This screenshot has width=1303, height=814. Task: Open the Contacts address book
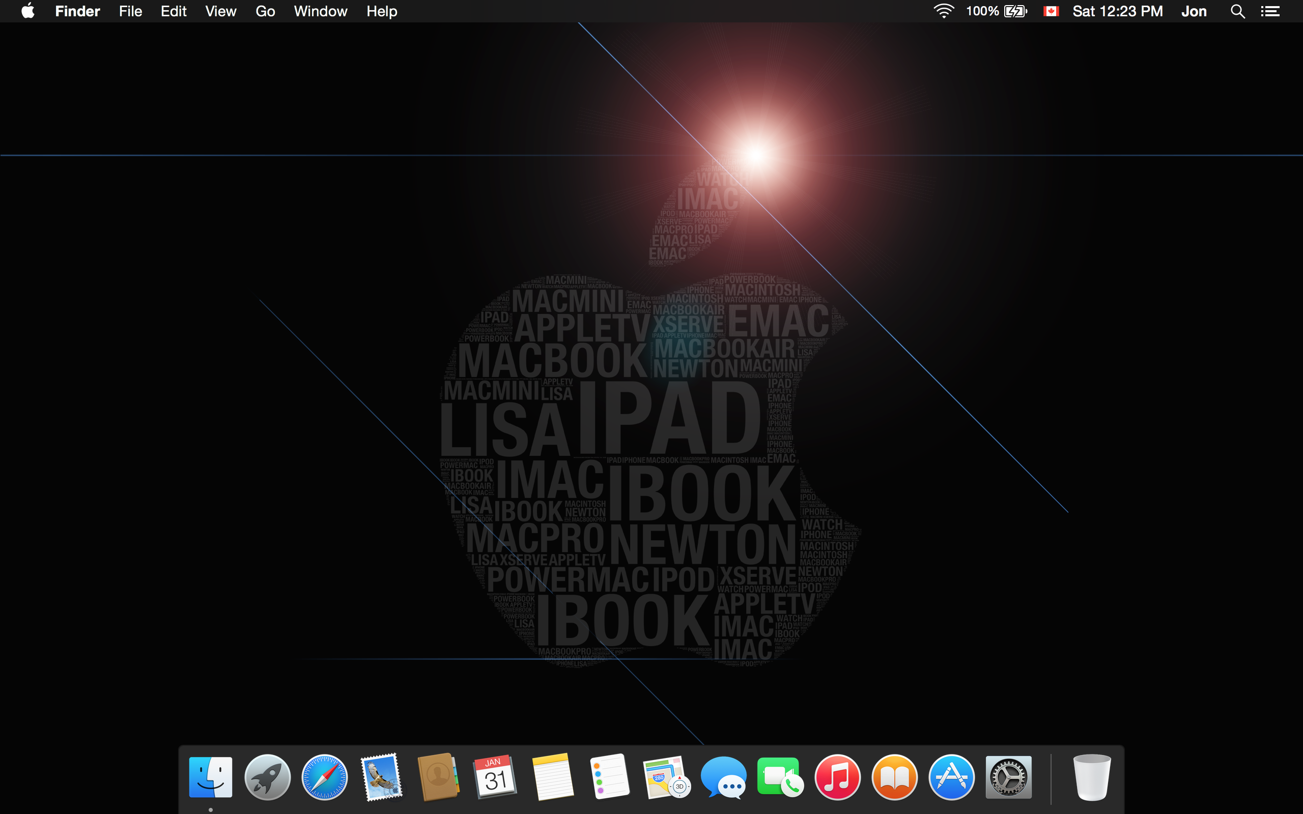(x=438, y=777)
